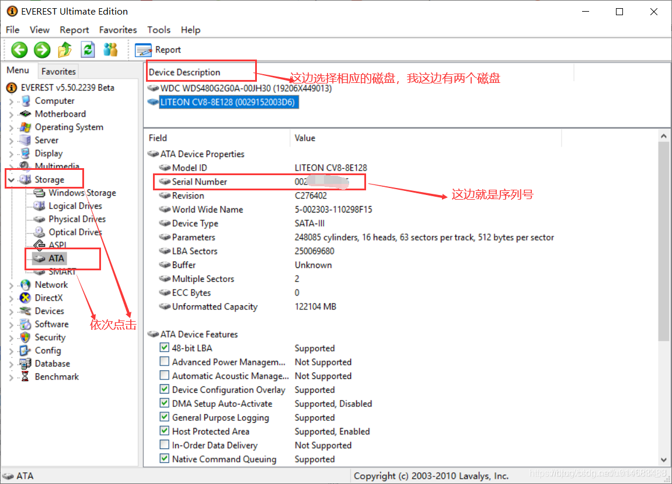Screen dimensions: 672x484
Task: Open the Help menu
Action: [x=190, y=30]
